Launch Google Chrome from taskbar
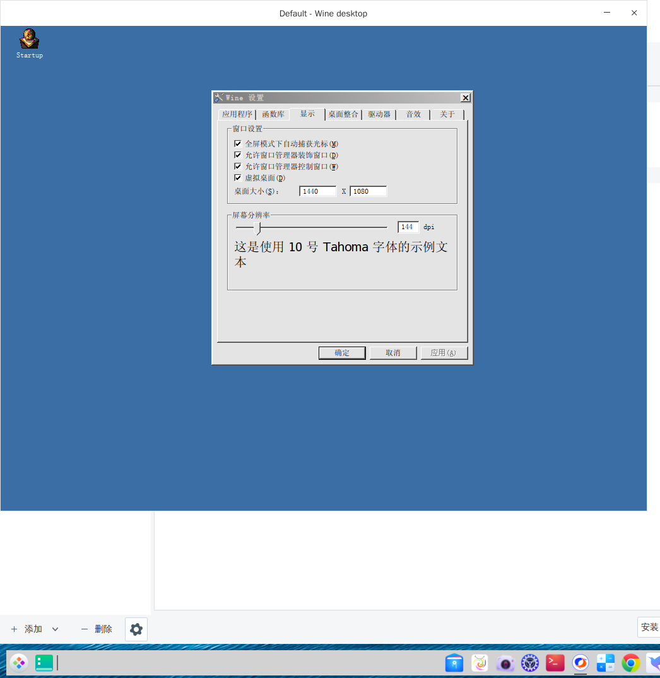 (x=630, y=663)
